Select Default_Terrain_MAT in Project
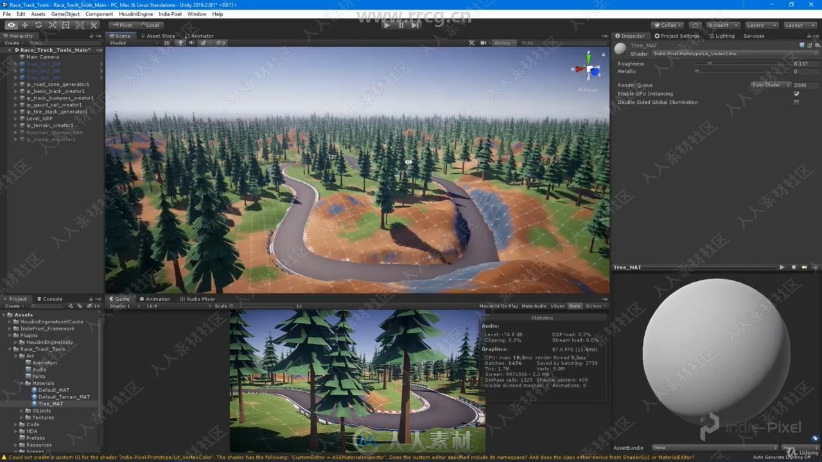 pyautogui.click(x=64, y=397)
